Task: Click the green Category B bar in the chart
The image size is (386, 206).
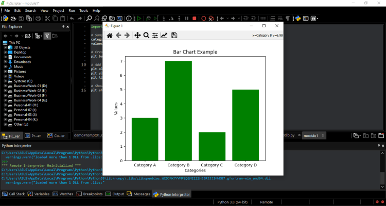Action: (179, 111)
